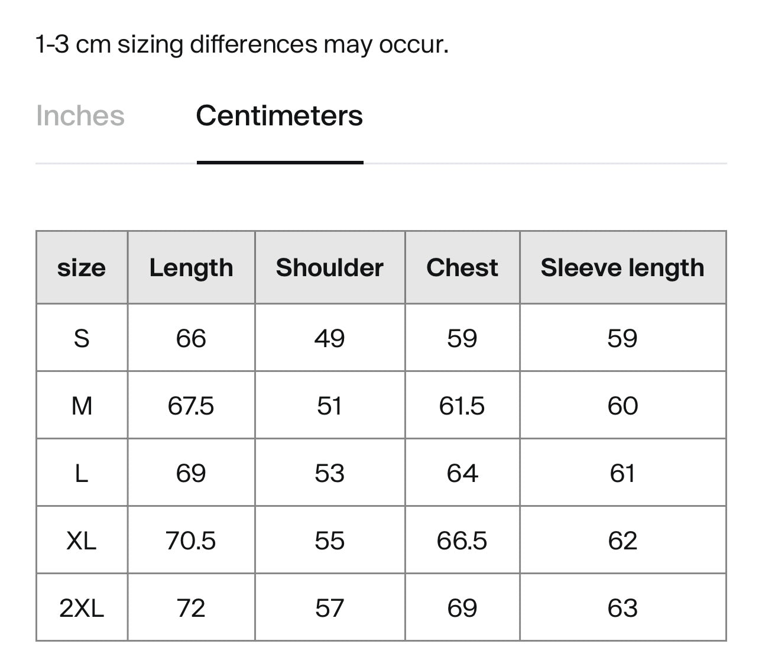Click the 49 shoulder value for S

click(x=330, y=338)
